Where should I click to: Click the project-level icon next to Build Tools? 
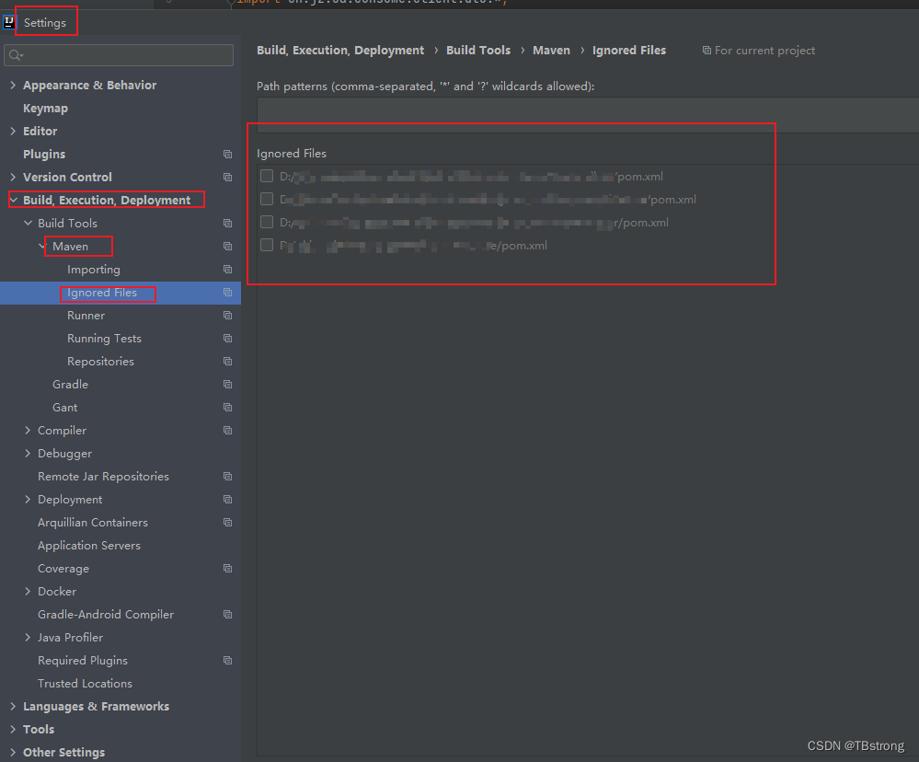coord(227,224)
